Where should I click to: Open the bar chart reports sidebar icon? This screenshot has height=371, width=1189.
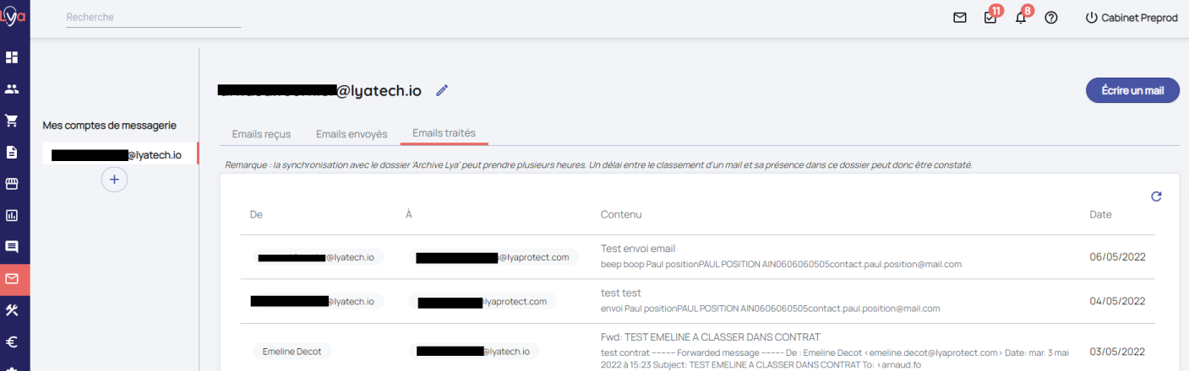(x=12, y=215)
